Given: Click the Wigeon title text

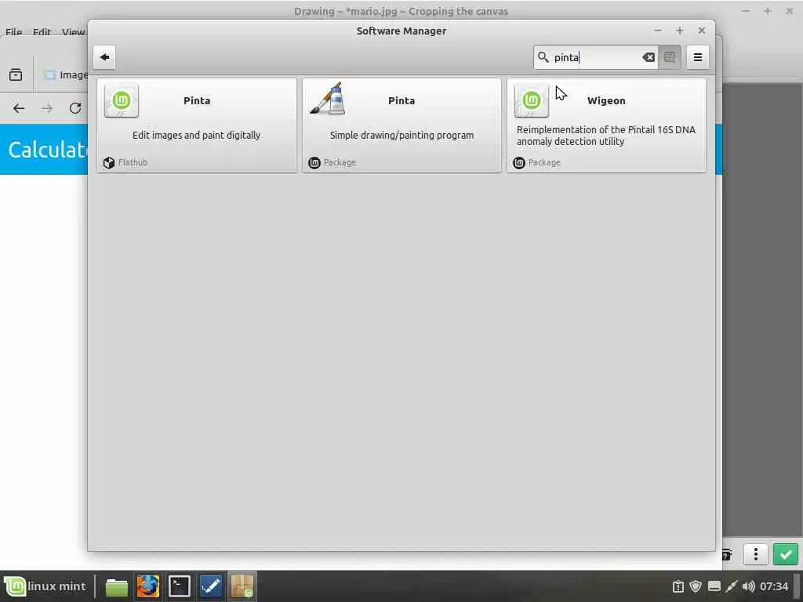Looking at the screenshot, I should tap(606, 101).
